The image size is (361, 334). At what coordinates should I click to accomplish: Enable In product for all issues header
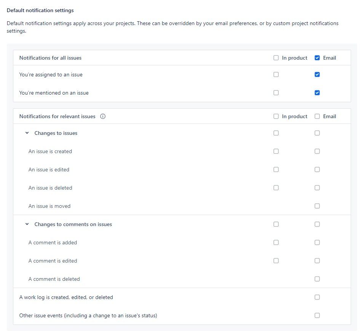tap(276, 58)
